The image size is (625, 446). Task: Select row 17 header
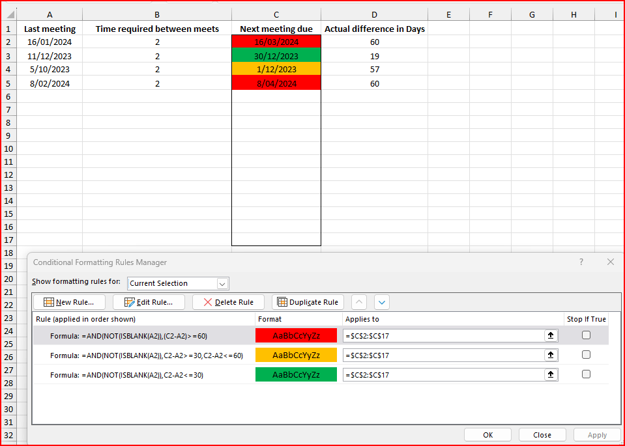(8, 240)
